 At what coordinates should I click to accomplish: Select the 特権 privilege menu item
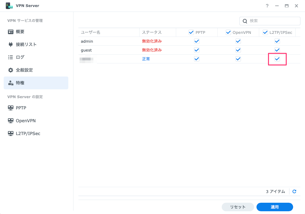tap(36, 83)
